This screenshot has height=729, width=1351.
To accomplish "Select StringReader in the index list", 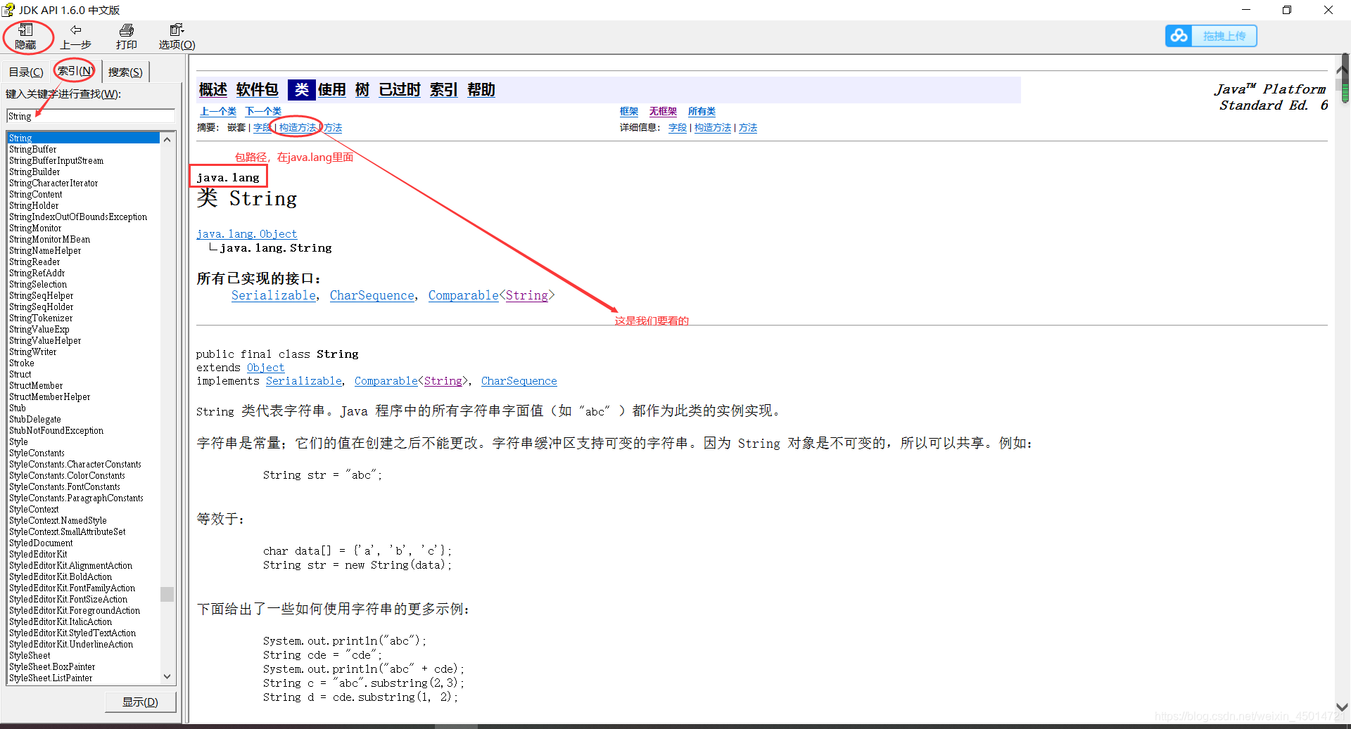I will (x=34, y=262).
